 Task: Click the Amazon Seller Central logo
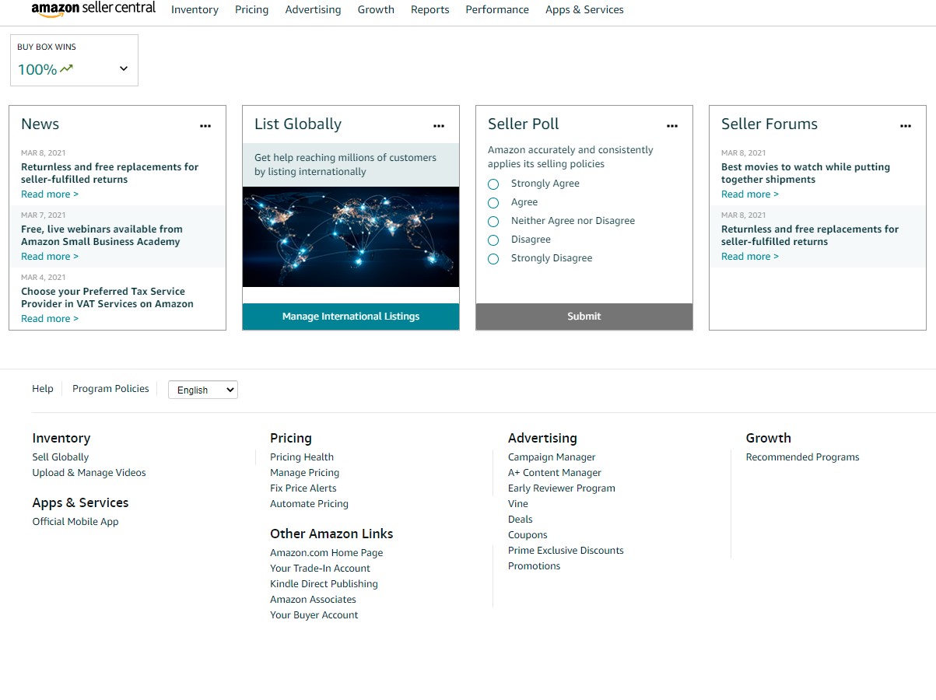coord(93,9)
